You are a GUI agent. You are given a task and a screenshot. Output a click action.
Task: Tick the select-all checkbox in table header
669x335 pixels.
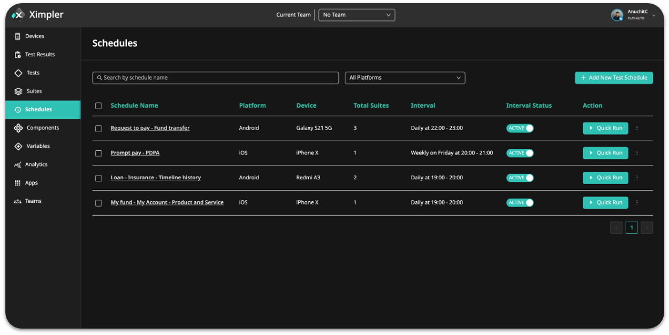tap(98, 106)
